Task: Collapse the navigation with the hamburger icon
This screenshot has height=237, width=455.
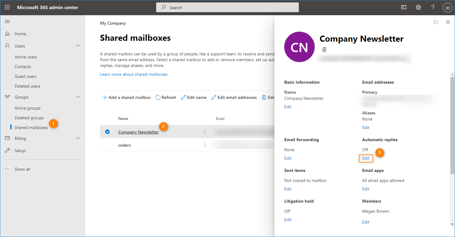Action: click(7, 21)
